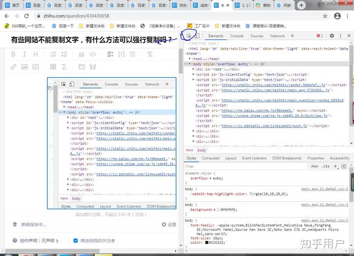This screenshot has height=256, width=354.
Task: Show the red error count badge
Action: (x=320, y=36)
